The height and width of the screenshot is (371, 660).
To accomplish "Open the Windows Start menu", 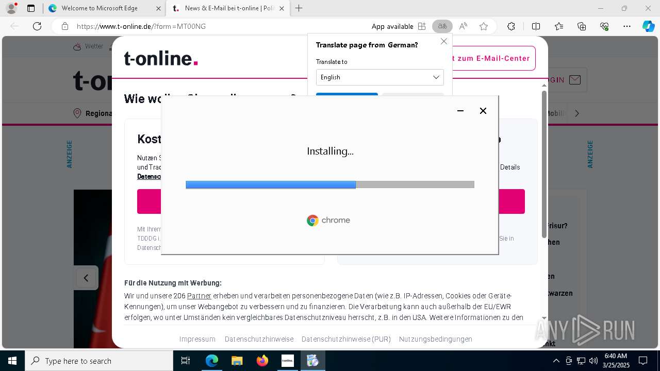I will click(x=12, y=361).
